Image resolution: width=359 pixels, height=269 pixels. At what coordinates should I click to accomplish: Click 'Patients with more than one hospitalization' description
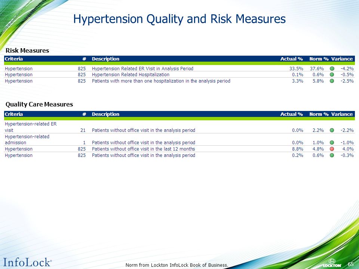pos(161,81)
